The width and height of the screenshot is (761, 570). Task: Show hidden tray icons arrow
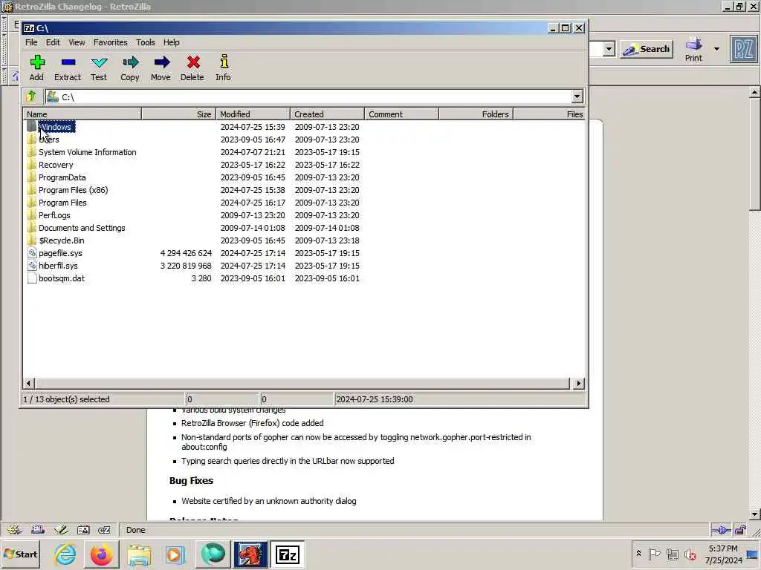tap(638, 554)
